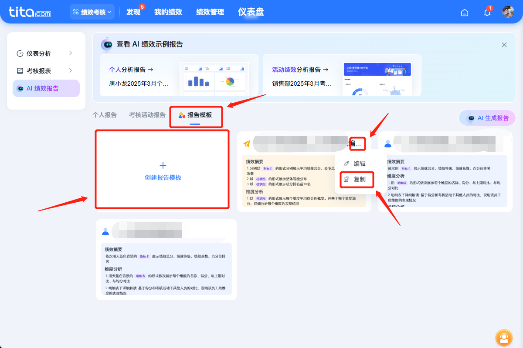523x348 pixels.
Task: Click the home icon in top bar
Action: point(464,13)
